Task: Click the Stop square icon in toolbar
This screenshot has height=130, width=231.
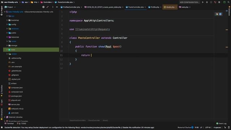Action: (219, 2)
